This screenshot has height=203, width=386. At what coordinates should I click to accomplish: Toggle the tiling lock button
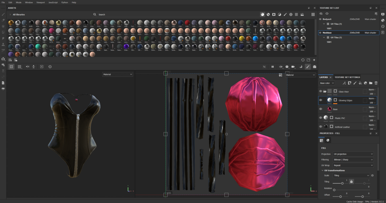pyautogui.click(x=351, y=182)
